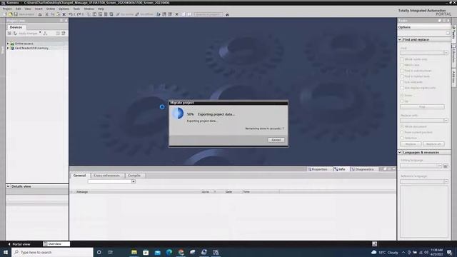Open File Explorer from taskbar
This screenshot has width=457, height=257.
coord(134,252)
